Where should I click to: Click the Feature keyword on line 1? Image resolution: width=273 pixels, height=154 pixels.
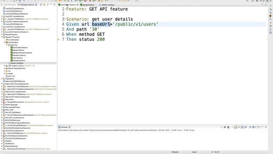pyautogui.click(x=76, y=9)
